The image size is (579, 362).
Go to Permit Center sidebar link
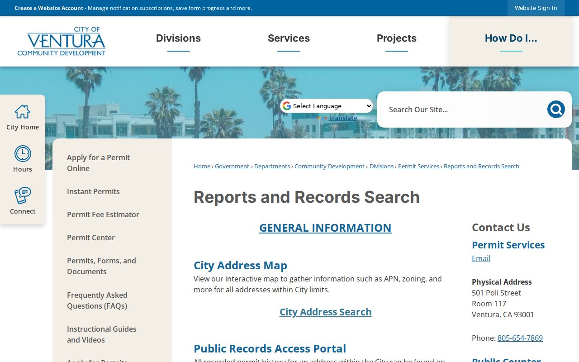[91, 238]
